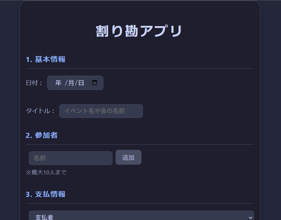The width and height of the screenshot is (281, 220).
Task: Click the divider line under 支払情報 heading
Action: click(140, 204)
